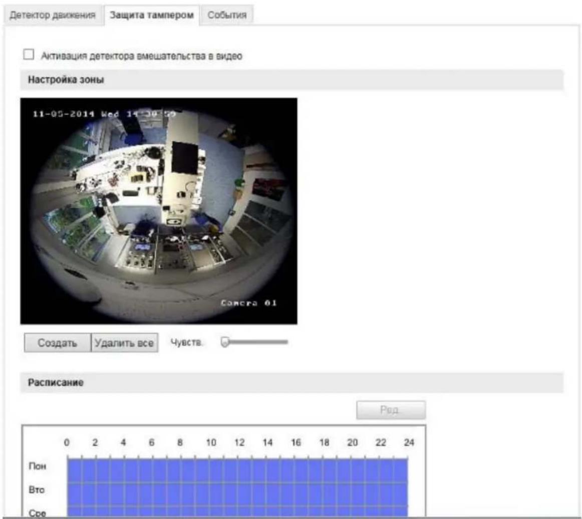Click the Чувств. sensitivity slider handle
The height and width of the screenshot is (519, 582).
(x=224, y=342)
